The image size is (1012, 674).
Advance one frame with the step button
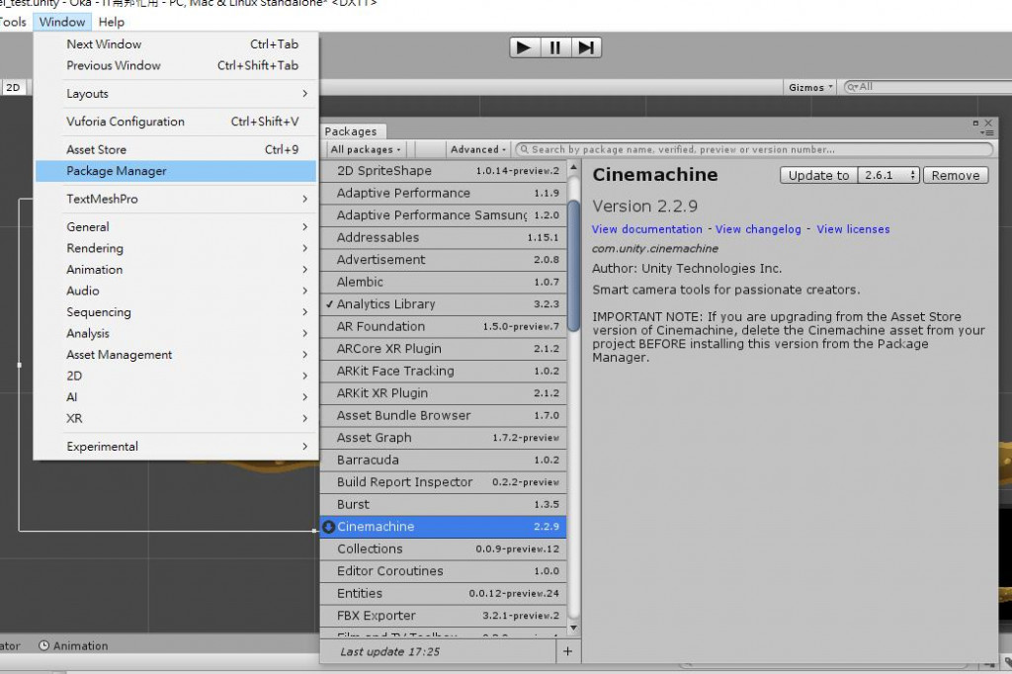(586, 47)
